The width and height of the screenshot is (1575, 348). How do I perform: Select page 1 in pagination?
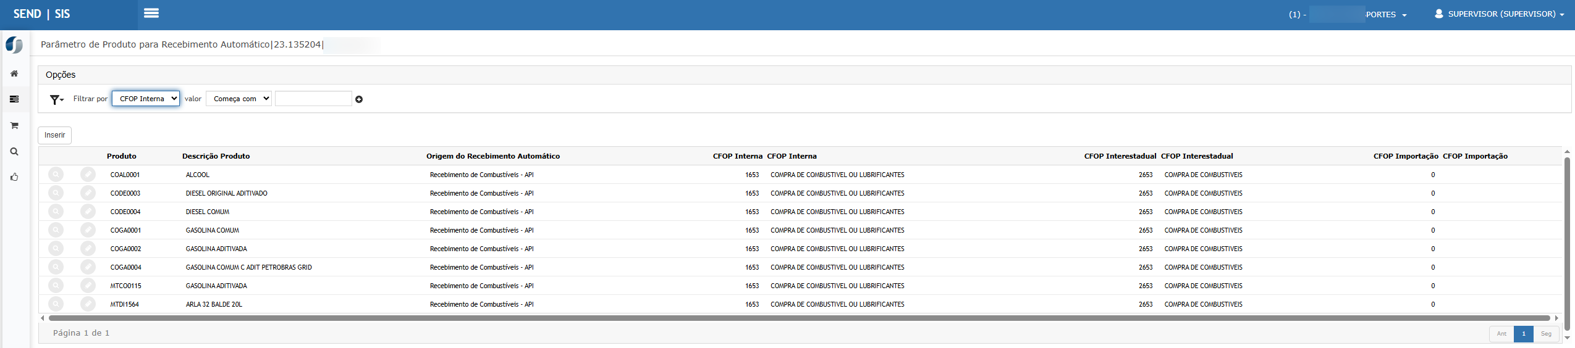click(x=1523, y=334)
